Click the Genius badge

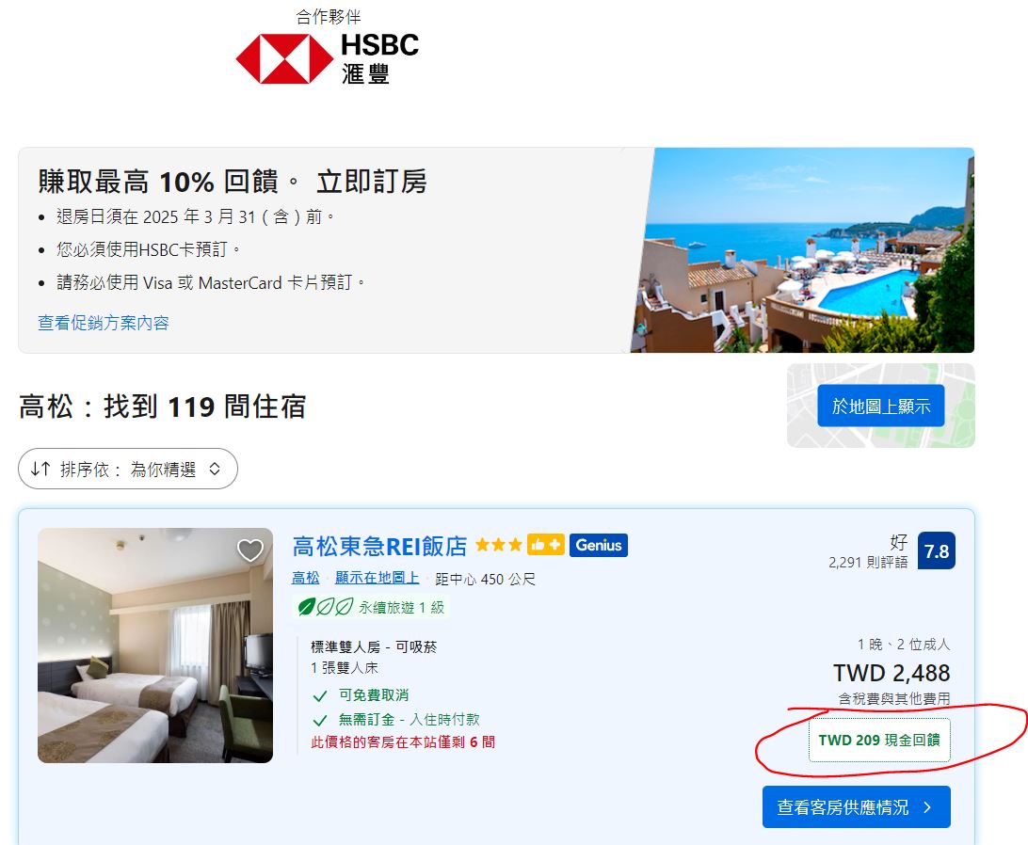click(x=599, y=545)
